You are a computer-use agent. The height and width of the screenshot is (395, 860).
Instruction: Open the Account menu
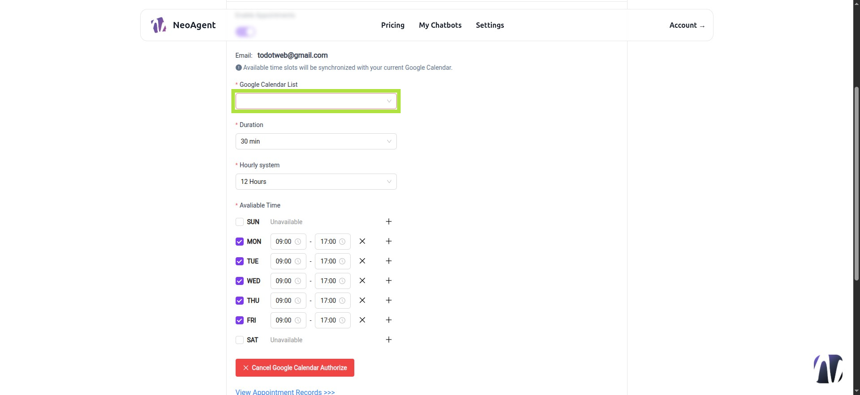tap(687, 25)
